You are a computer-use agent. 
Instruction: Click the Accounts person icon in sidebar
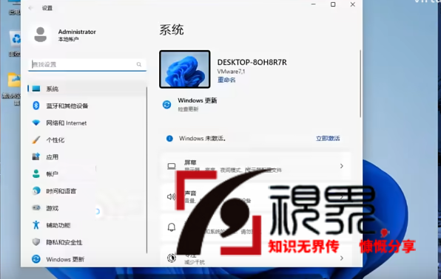[36, 173]
